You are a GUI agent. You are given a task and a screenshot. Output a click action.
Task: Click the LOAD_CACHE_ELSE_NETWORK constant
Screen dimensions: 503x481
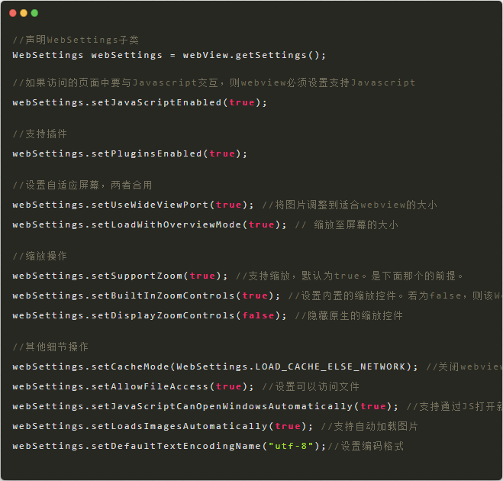330,366
